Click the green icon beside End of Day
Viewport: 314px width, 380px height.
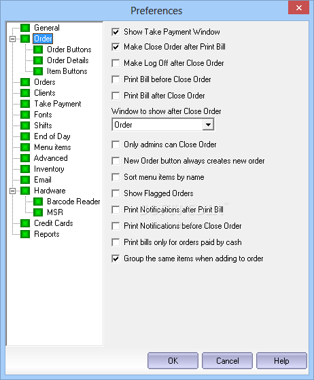click(25, 136)
